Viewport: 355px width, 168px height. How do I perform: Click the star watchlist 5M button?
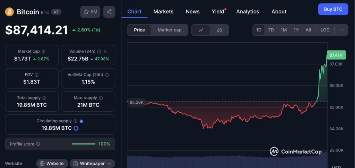pos(90,12)
